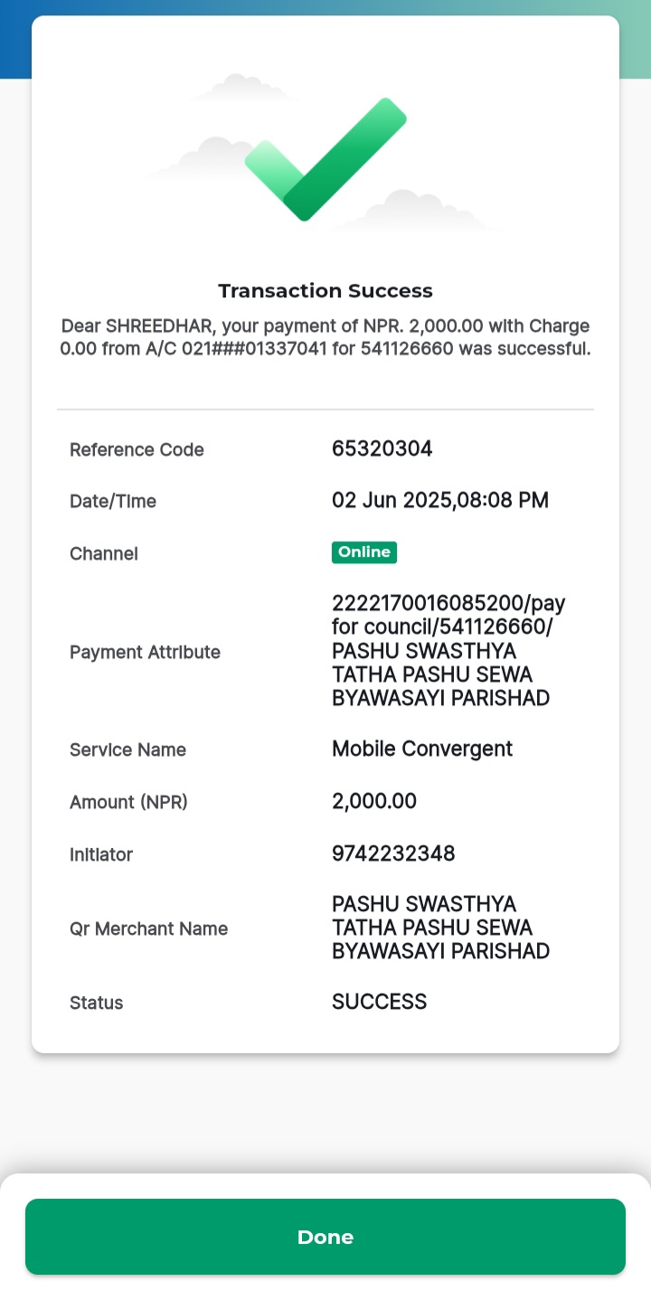The image size is (651, 1300).
Task: Click the Reference Code label
Action: pyautogui.click(x=137, y=449)
